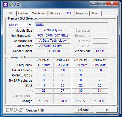Click the Validate button

(83, 110)
